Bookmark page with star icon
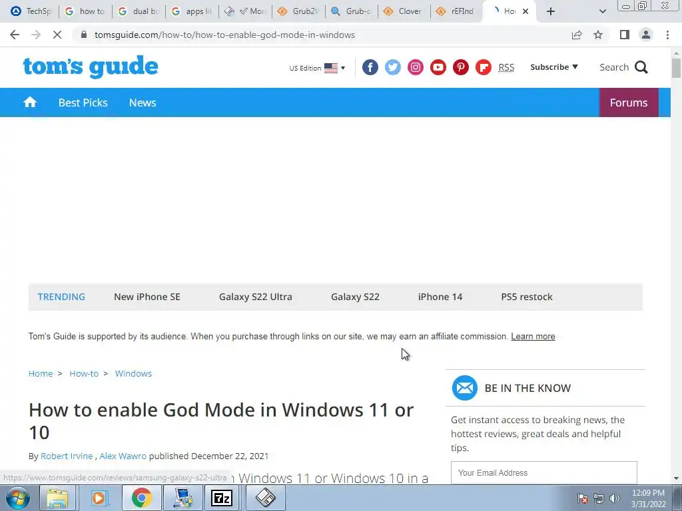The width and height of the screenshot is (682, 511). tap(598, 35)
